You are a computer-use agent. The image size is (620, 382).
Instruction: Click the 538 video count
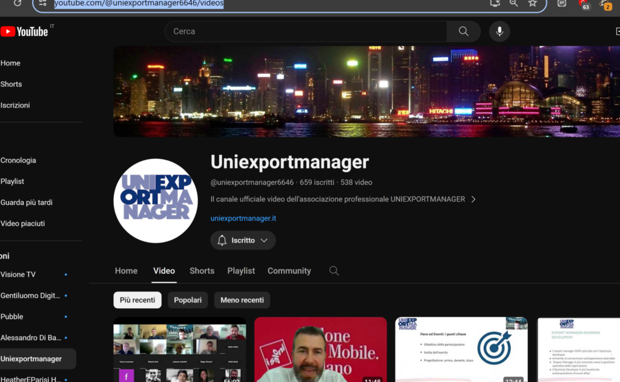click(x=356, y=183)
